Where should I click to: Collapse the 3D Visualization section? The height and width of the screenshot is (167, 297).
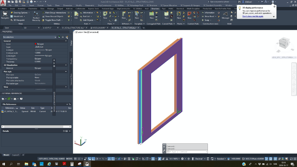[66, 65]
